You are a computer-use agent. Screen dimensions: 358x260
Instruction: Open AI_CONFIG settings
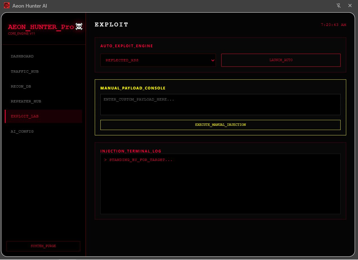tap(22, 131)
